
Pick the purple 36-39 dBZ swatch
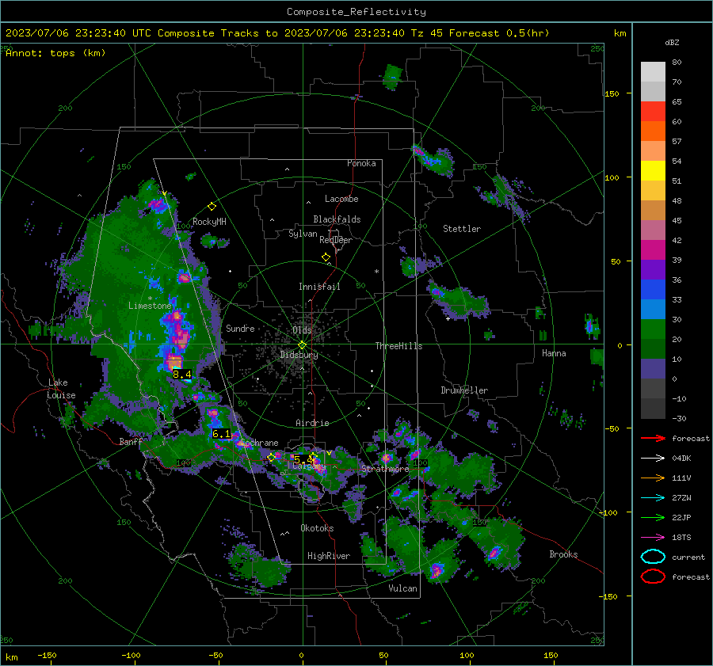point(653,269)
